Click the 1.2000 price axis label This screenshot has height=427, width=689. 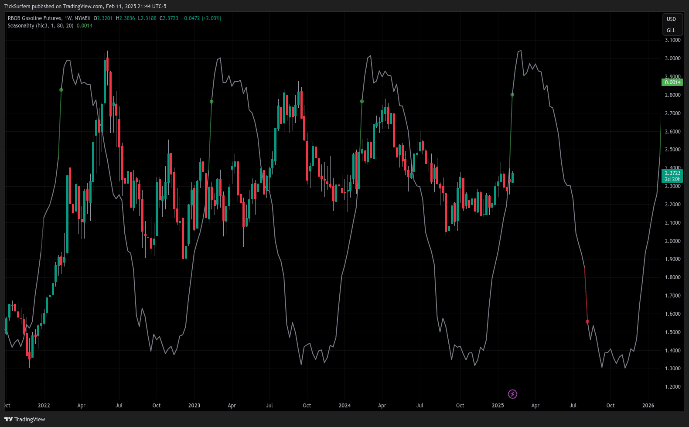click(672, 387)
